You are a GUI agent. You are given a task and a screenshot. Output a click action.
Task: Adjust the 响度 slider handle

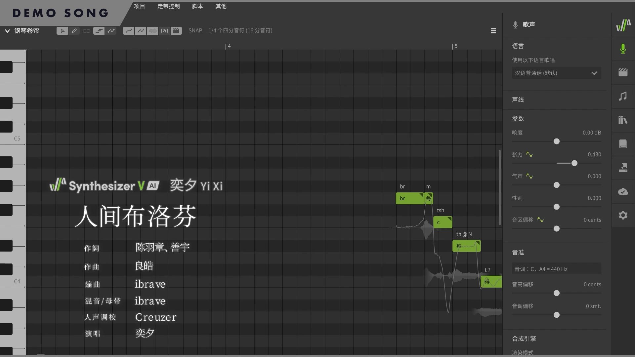(x=557, y=141)
